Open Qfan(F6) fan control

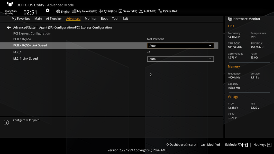(x=108, y=11)
